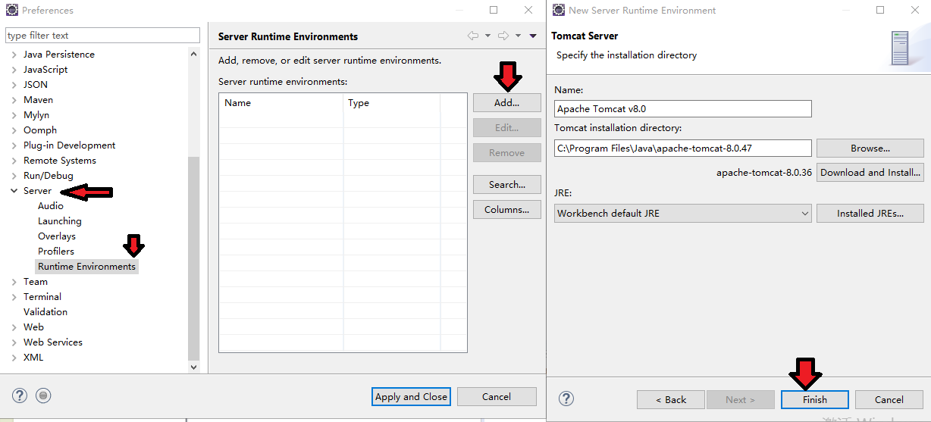
Task: Click the Tomcat installation directory field
Action: [682, 148]
